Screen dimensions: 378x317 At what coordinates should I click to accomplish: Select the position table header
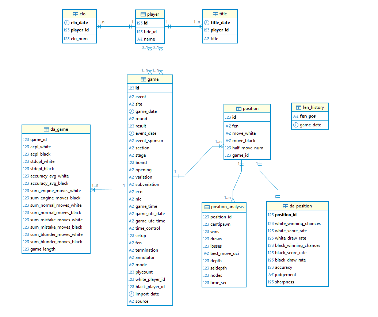[x=247, y=108]
